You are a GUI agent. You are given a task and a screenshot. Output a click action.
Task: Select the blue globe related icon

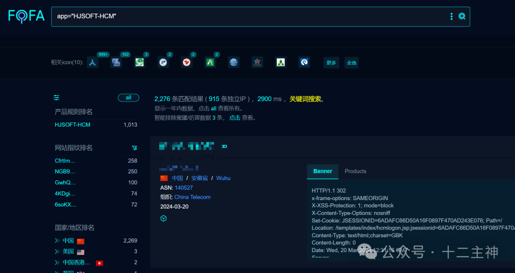click(x=234, y=62)
